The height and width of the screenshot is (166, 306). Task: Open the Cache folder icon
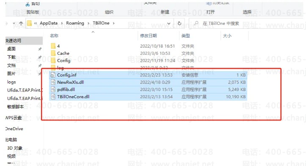[53, 53]
